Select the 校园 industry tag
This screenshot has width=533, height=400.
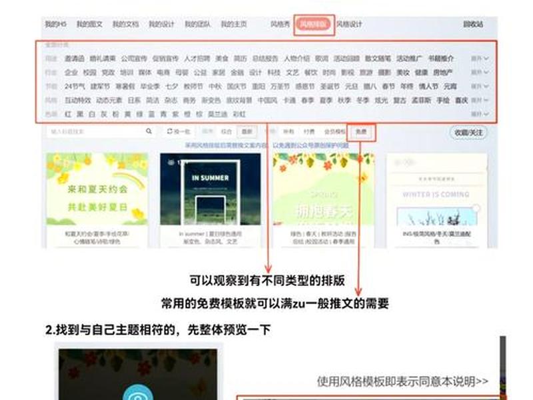tap(90, 73)
